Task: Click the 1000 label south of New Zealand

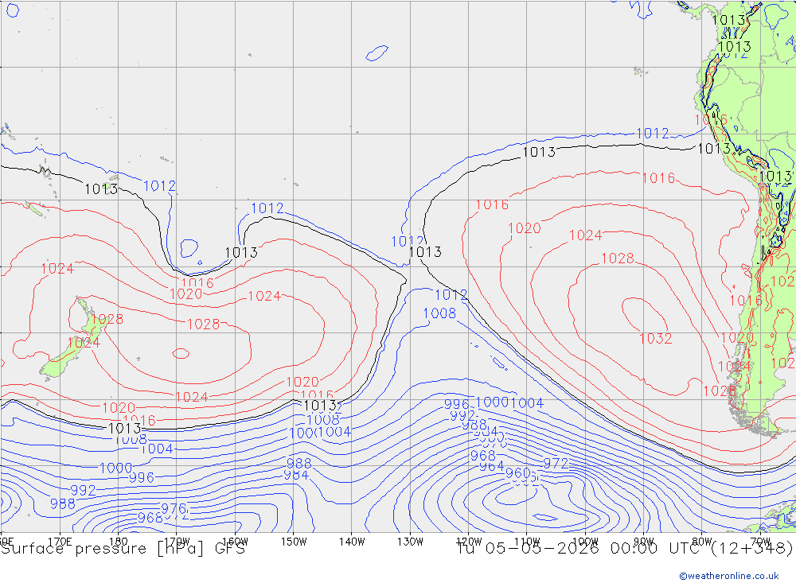Action: point(115,468)
